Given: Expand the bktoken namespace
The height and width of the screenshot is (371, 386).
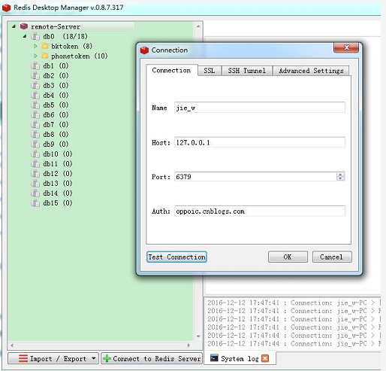Looking at the screenshot, I should [35, 46].
